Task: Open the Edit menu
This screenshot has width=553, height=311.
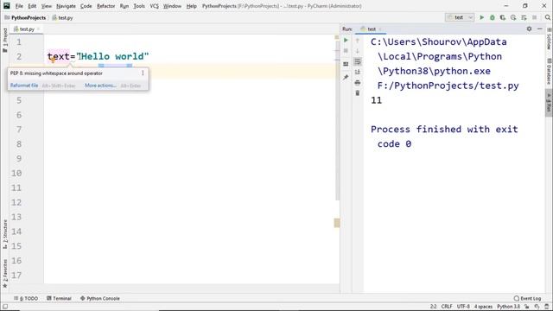Action: coord(32,6)
